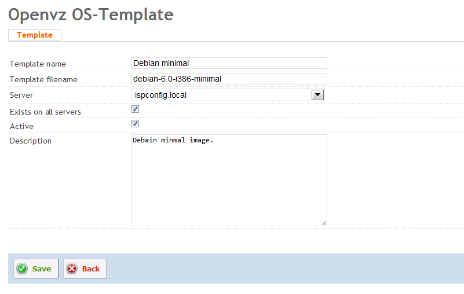Click the Save button text
The height and width of the screenshot is (294, 464).
click(42, 269)
